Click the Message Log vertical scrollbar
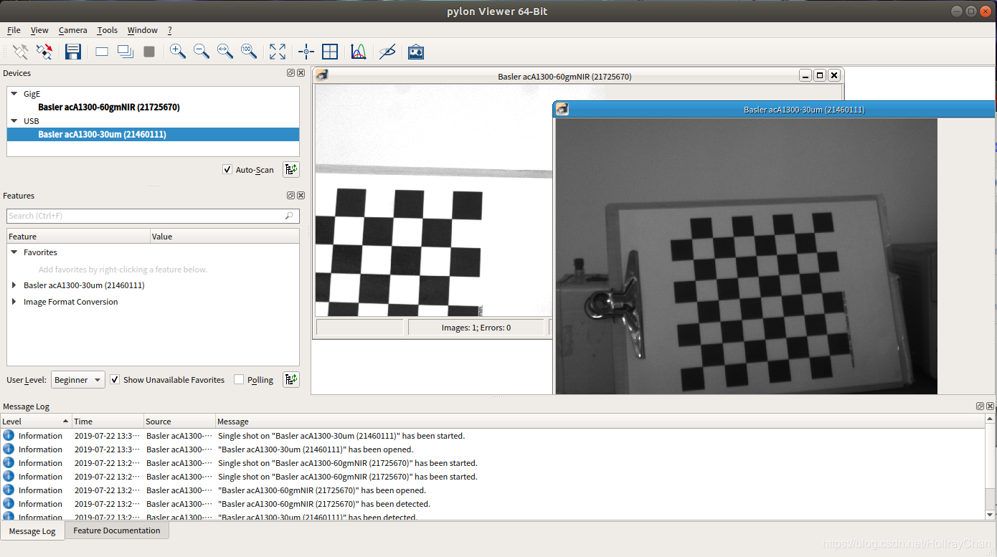997x557 pixels. click(991, 467)
